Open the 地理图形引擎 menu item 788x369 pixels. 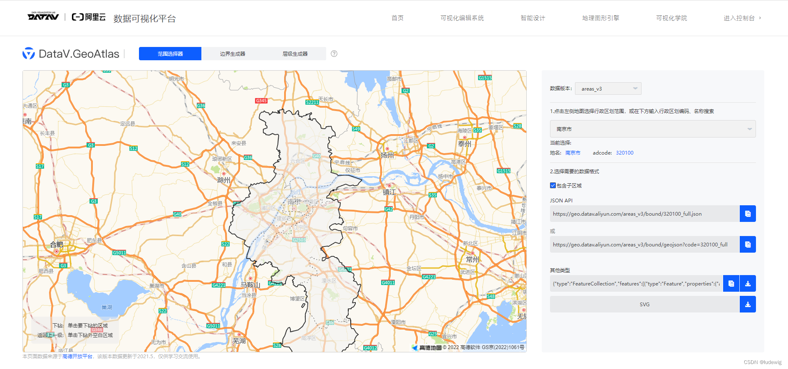click(601, 18)
